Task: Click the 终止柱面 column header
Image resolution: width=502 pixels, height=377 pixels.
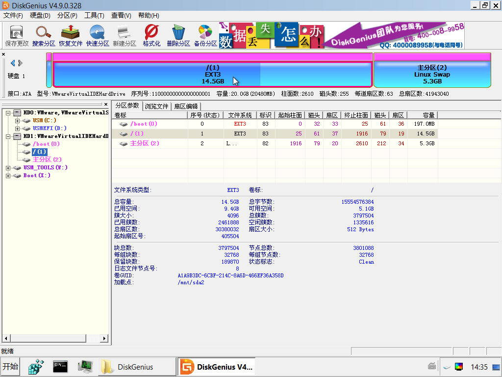Action: pyautogui.click(x=356, y=115)
